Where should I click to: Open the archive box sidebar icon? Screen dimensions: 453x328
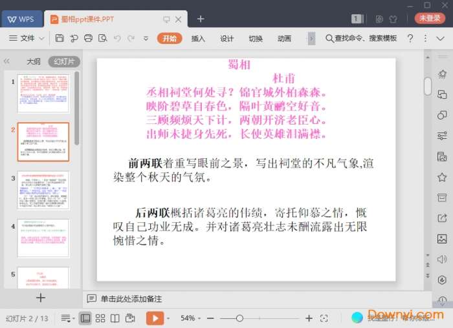click(442, 198)
